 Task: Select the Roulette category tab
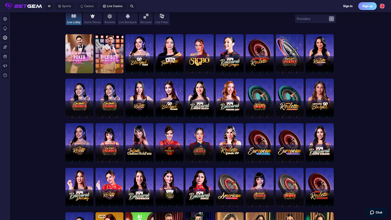(110, 19)
